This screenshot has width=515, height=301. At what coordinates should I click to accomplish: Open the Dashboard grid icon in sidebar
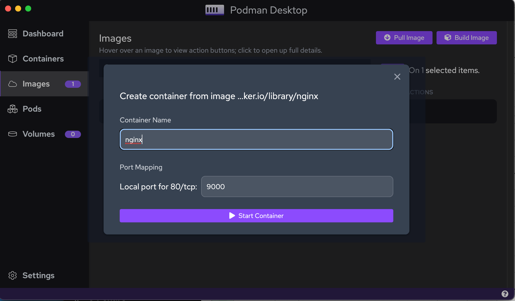[x=12, y=33]
